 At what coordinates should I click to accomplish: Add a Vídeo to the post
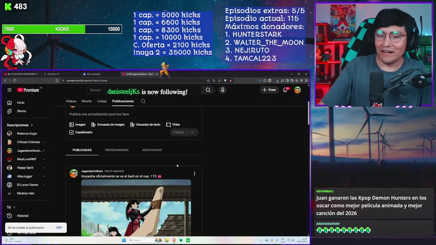click(x=173, y=125)
